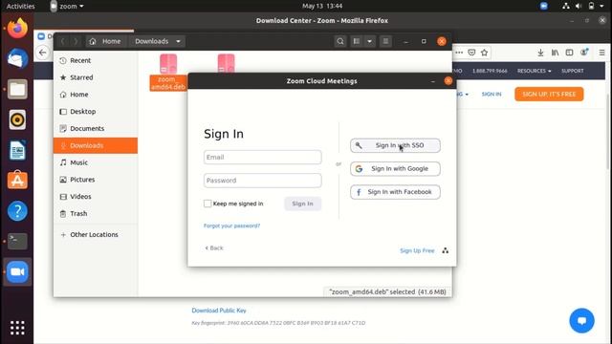
Task: Open Rhythmbox music player in dock
Action: (x=17, y=119)
